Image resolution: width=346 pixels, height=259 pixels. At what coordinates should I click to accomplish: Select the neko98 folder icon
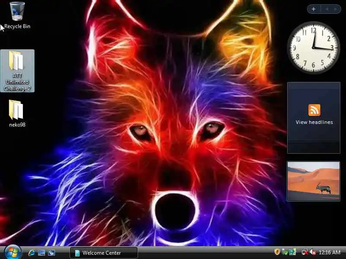17,114
